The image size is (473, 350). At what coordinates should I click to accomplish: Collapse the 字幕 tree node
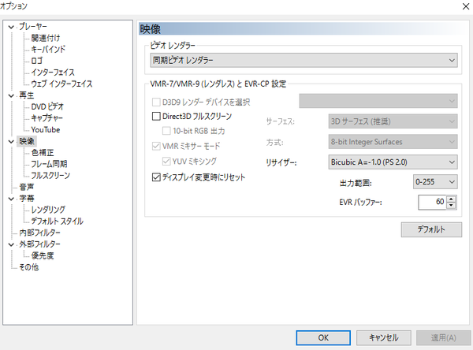click(11, 199)
